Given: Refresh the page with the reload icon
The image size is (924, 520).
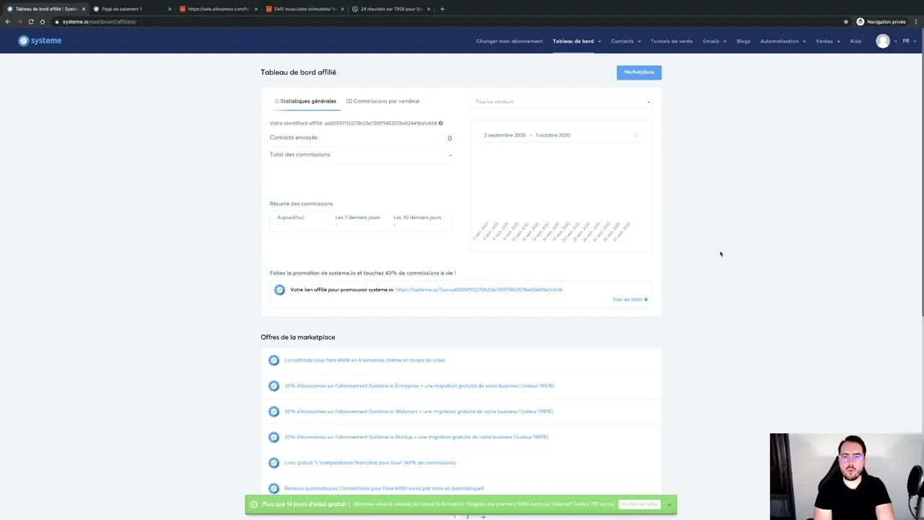Looking at the screenshot, I should [30, 22].
